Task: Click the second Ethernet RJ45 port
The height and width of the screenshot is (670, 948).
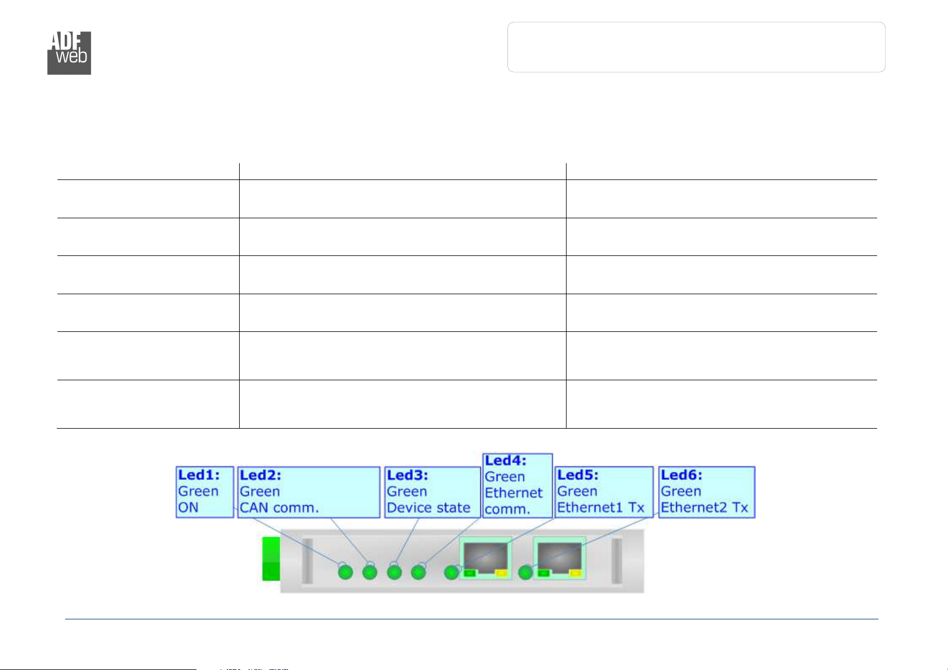Action: (560, 558)
